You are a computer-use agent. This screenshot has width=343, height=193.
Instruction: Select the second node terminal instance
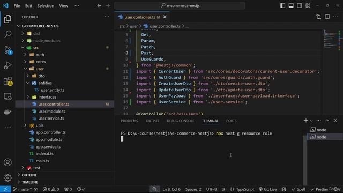(x=325, y=137)
